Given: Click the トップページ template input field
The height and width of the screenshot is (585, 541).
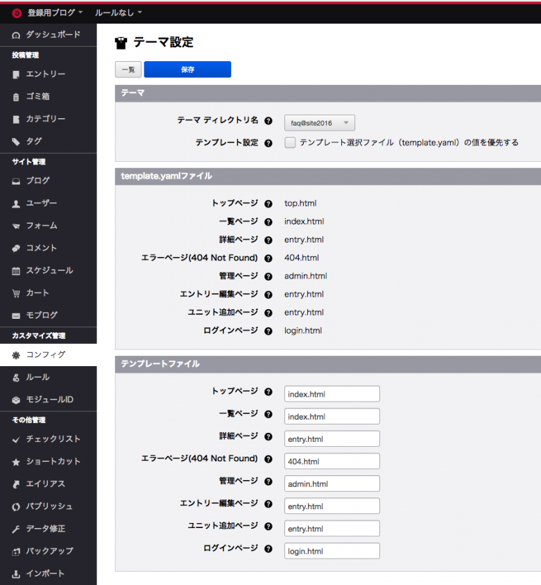Looking at the screenshot, I should [x=332, y=394].
